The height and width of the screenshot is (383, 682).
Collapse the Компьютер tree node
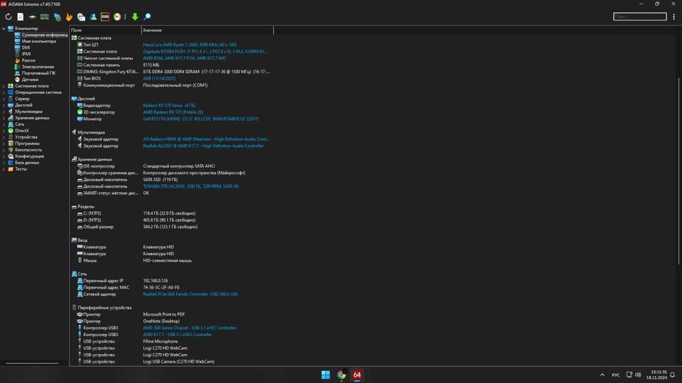tap(4, 29)
